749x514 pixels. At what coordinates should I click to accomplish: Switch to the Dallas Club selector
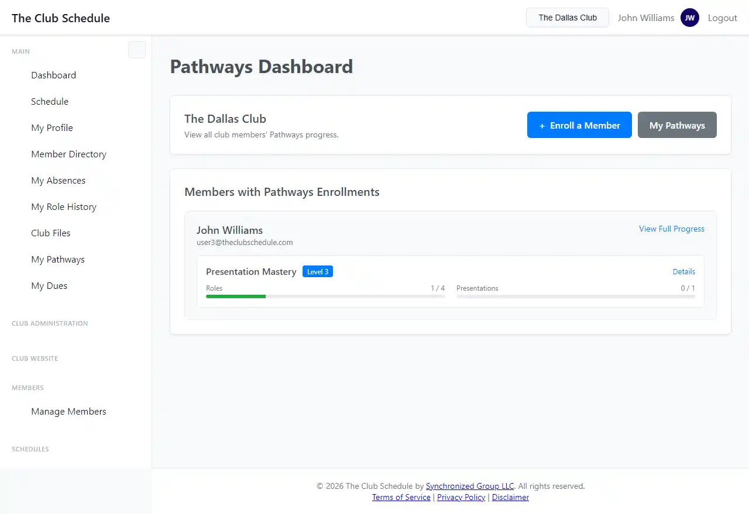tap(567, 18)
